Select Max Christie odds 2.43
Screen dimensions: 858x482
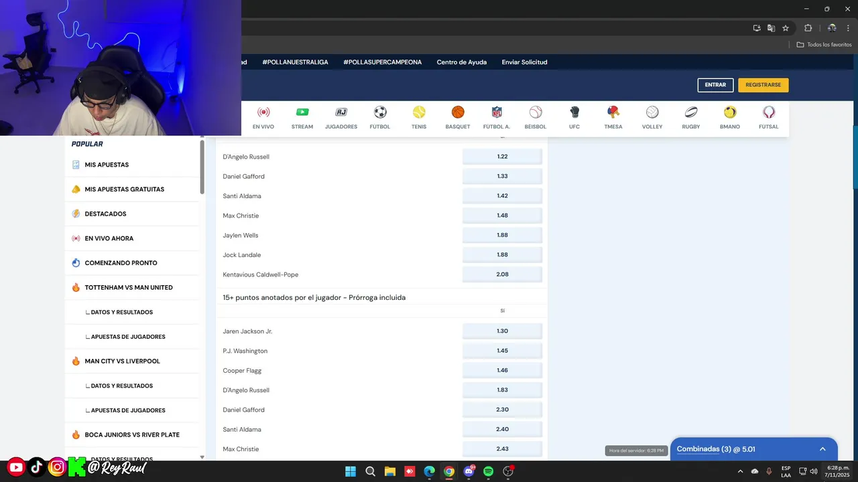click(502, 449)
